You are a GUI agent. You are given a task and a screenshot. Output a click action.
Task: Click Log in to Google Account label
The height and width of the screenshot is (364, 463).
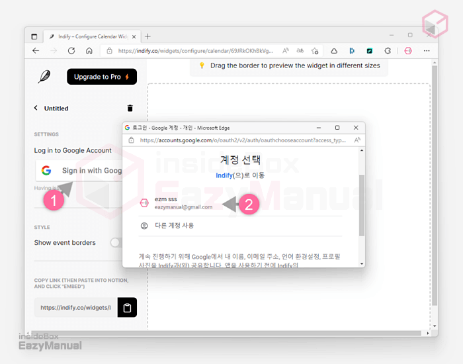(73, 150)
